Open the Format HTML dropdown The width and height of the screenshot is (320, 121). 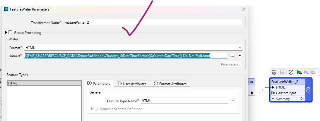coord(240,47)
